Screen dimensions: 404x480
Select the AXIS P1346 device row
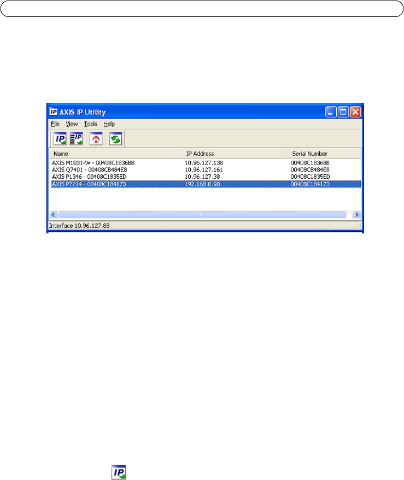pos(206,177)
